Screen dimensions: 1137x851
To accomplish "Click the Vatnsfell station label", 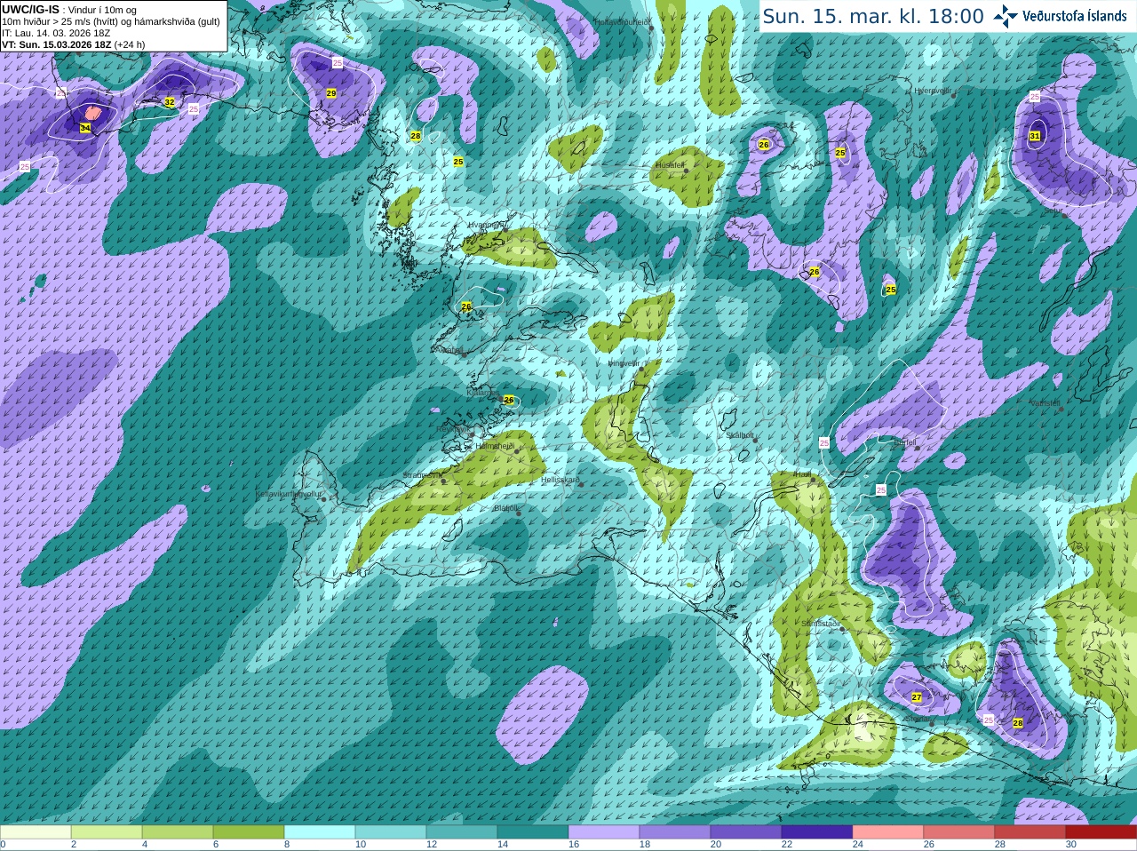I will (x=1046, y=403).
